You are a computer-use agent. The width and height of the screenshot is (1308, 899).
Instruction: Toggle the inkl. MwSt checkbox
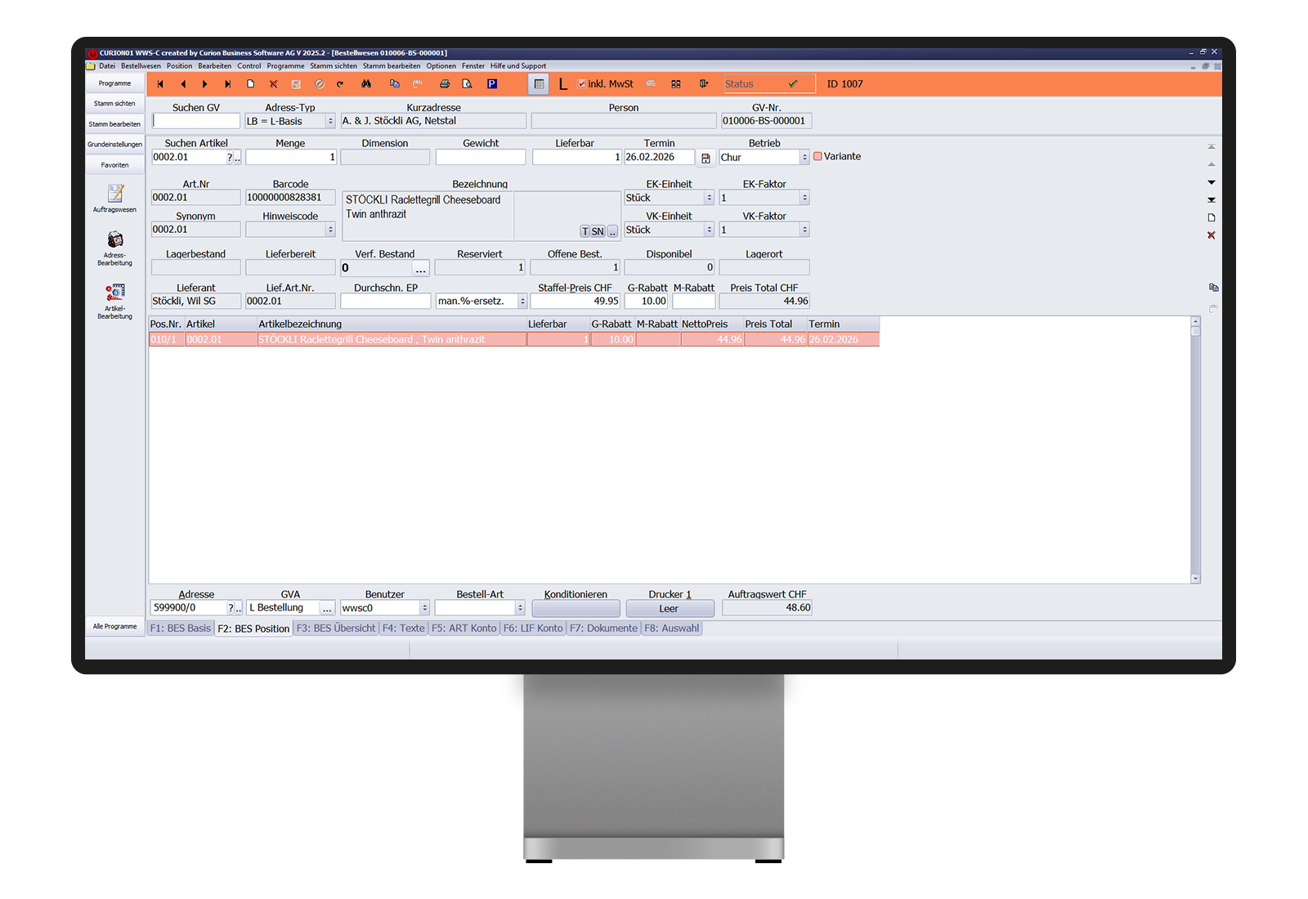[581, 84]
